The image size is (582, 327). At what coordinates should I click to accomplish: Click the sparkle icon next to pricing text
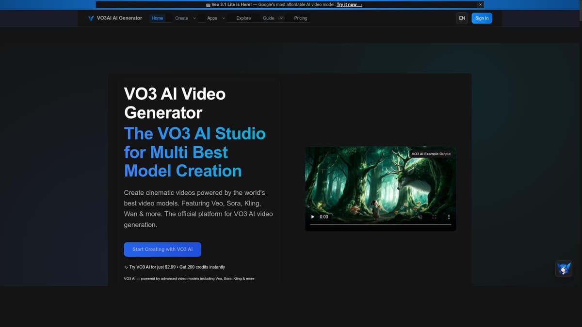pyautogui.click(x=126, y=267)
